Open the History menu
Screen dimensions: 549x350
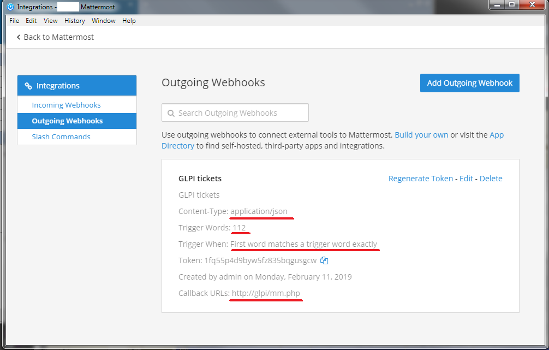point(74,21)
